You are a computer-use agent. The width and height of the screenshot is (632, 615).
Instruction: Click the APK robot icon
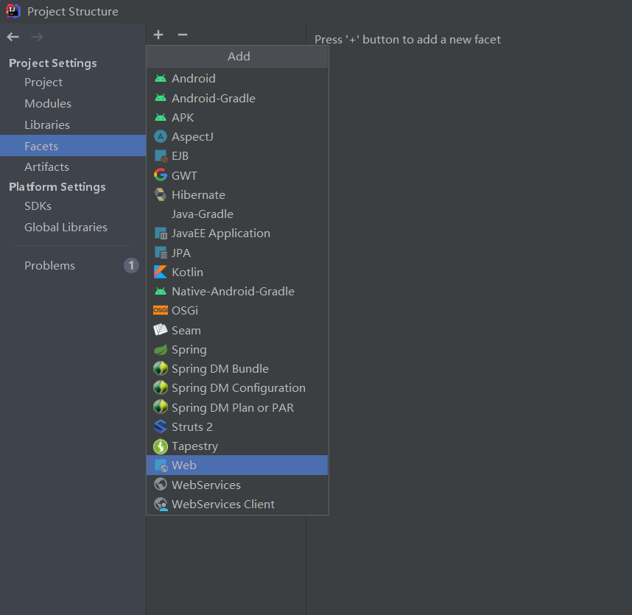point(161,117)
